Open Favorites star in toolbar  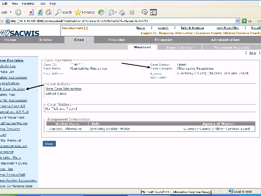pos(84,12)
